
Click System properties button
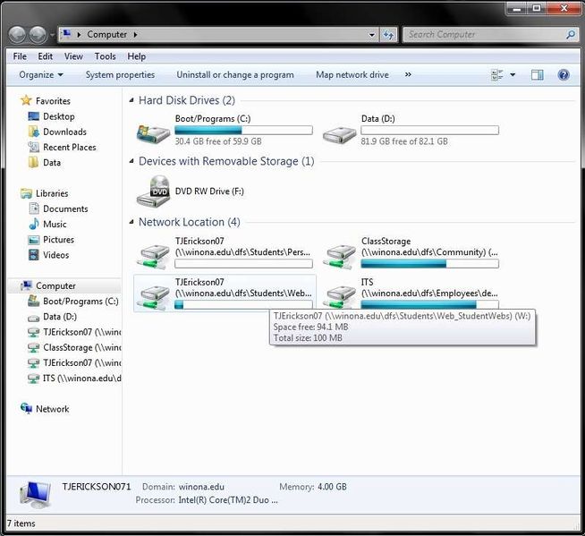pos(120,75)
